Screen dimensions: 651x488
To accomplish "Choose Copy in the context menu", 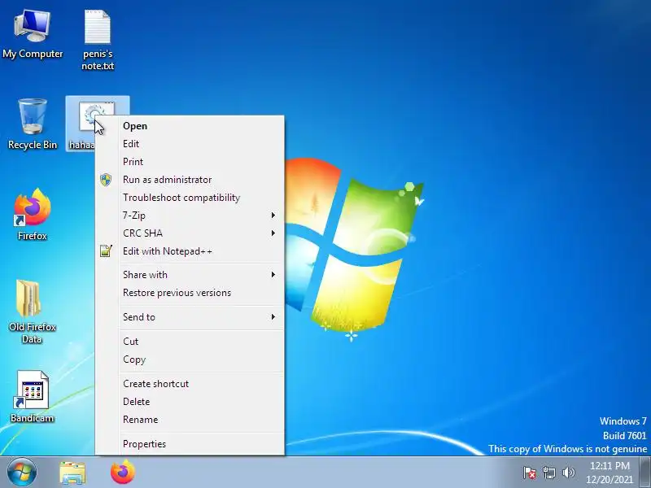I will pyautogui.click(x=190, y=359).
